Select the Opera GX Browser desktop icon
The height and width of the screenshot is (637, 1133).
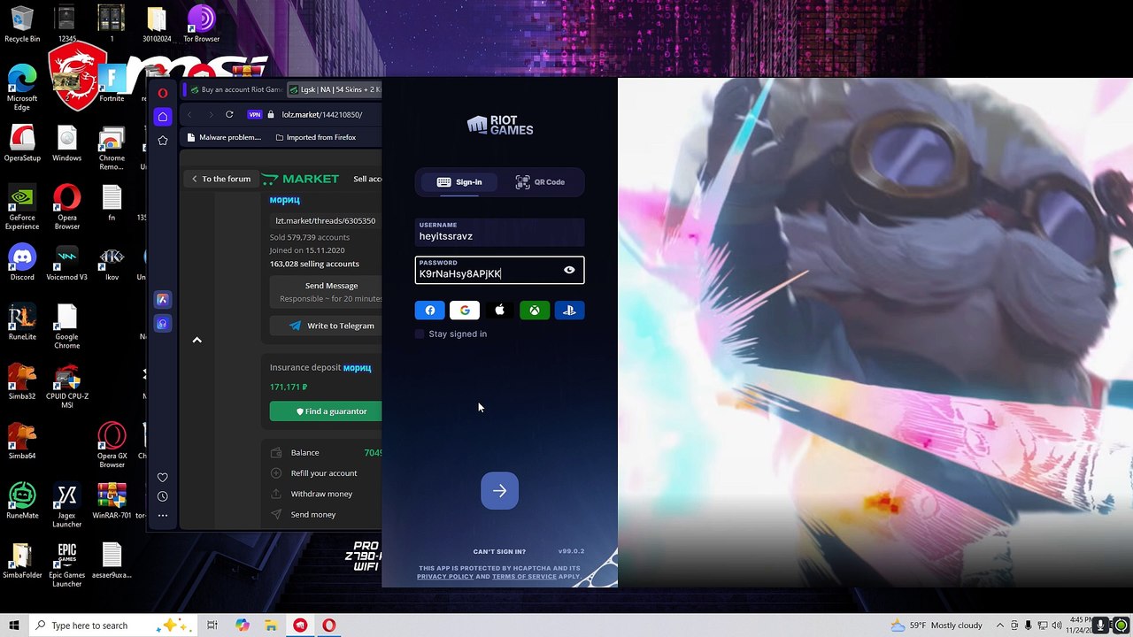(x=112, y=445)
